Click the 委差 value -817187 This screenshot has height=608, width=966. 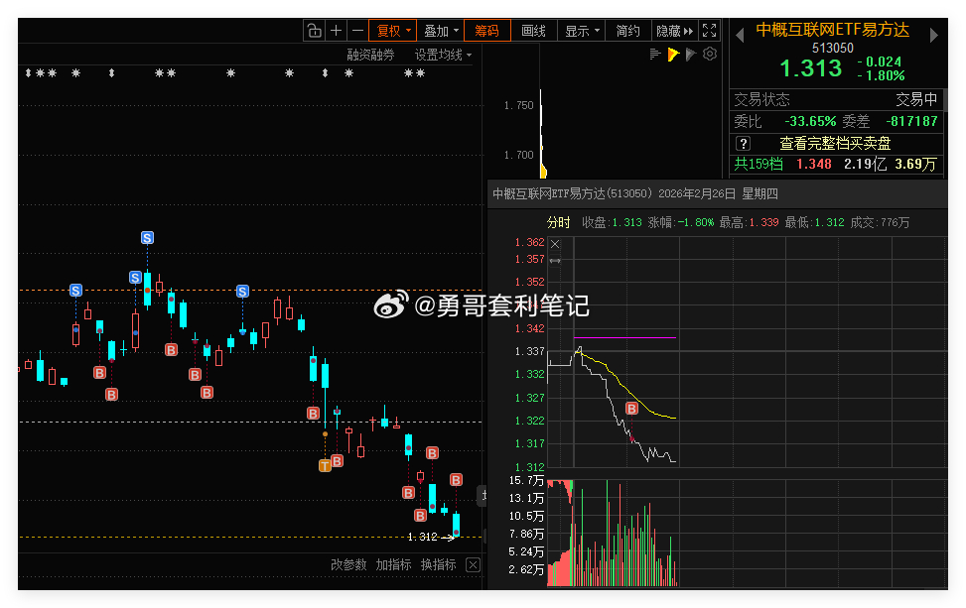click(x=911, y=121)
